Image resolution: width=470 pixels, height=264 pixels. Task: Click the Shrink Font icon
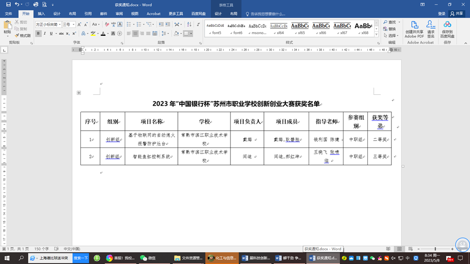pyautogui.click(x=86, y=24)
